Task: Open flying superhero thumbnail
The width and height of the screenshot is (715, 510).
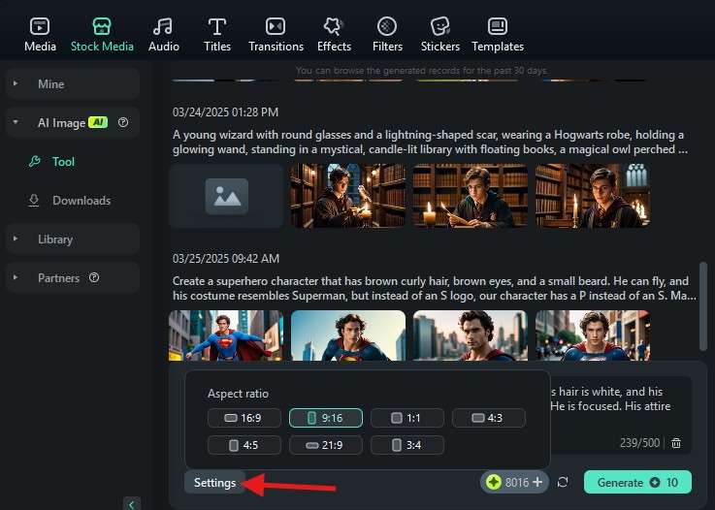Action: [226, 335]
